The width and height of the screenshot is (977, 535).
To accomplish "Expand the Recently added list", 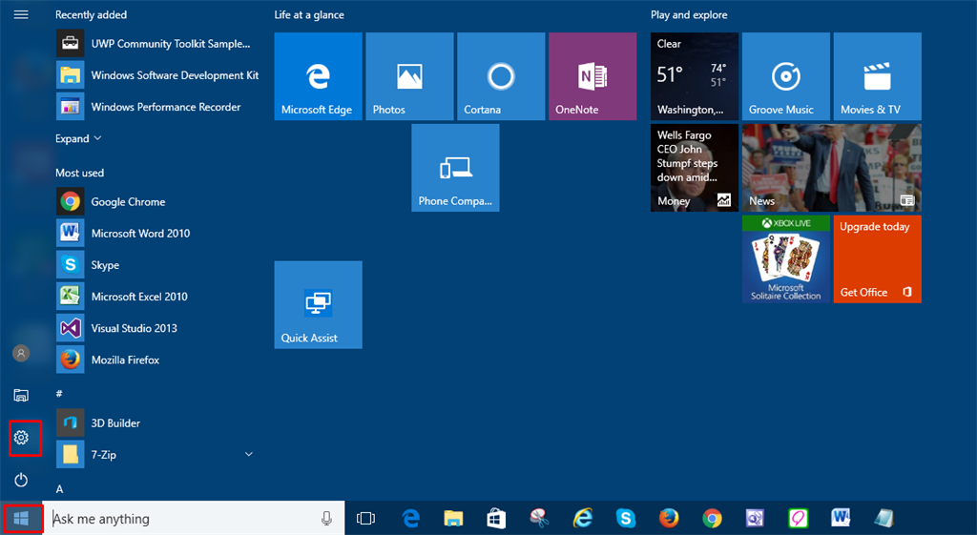I will tap(78, 139).
